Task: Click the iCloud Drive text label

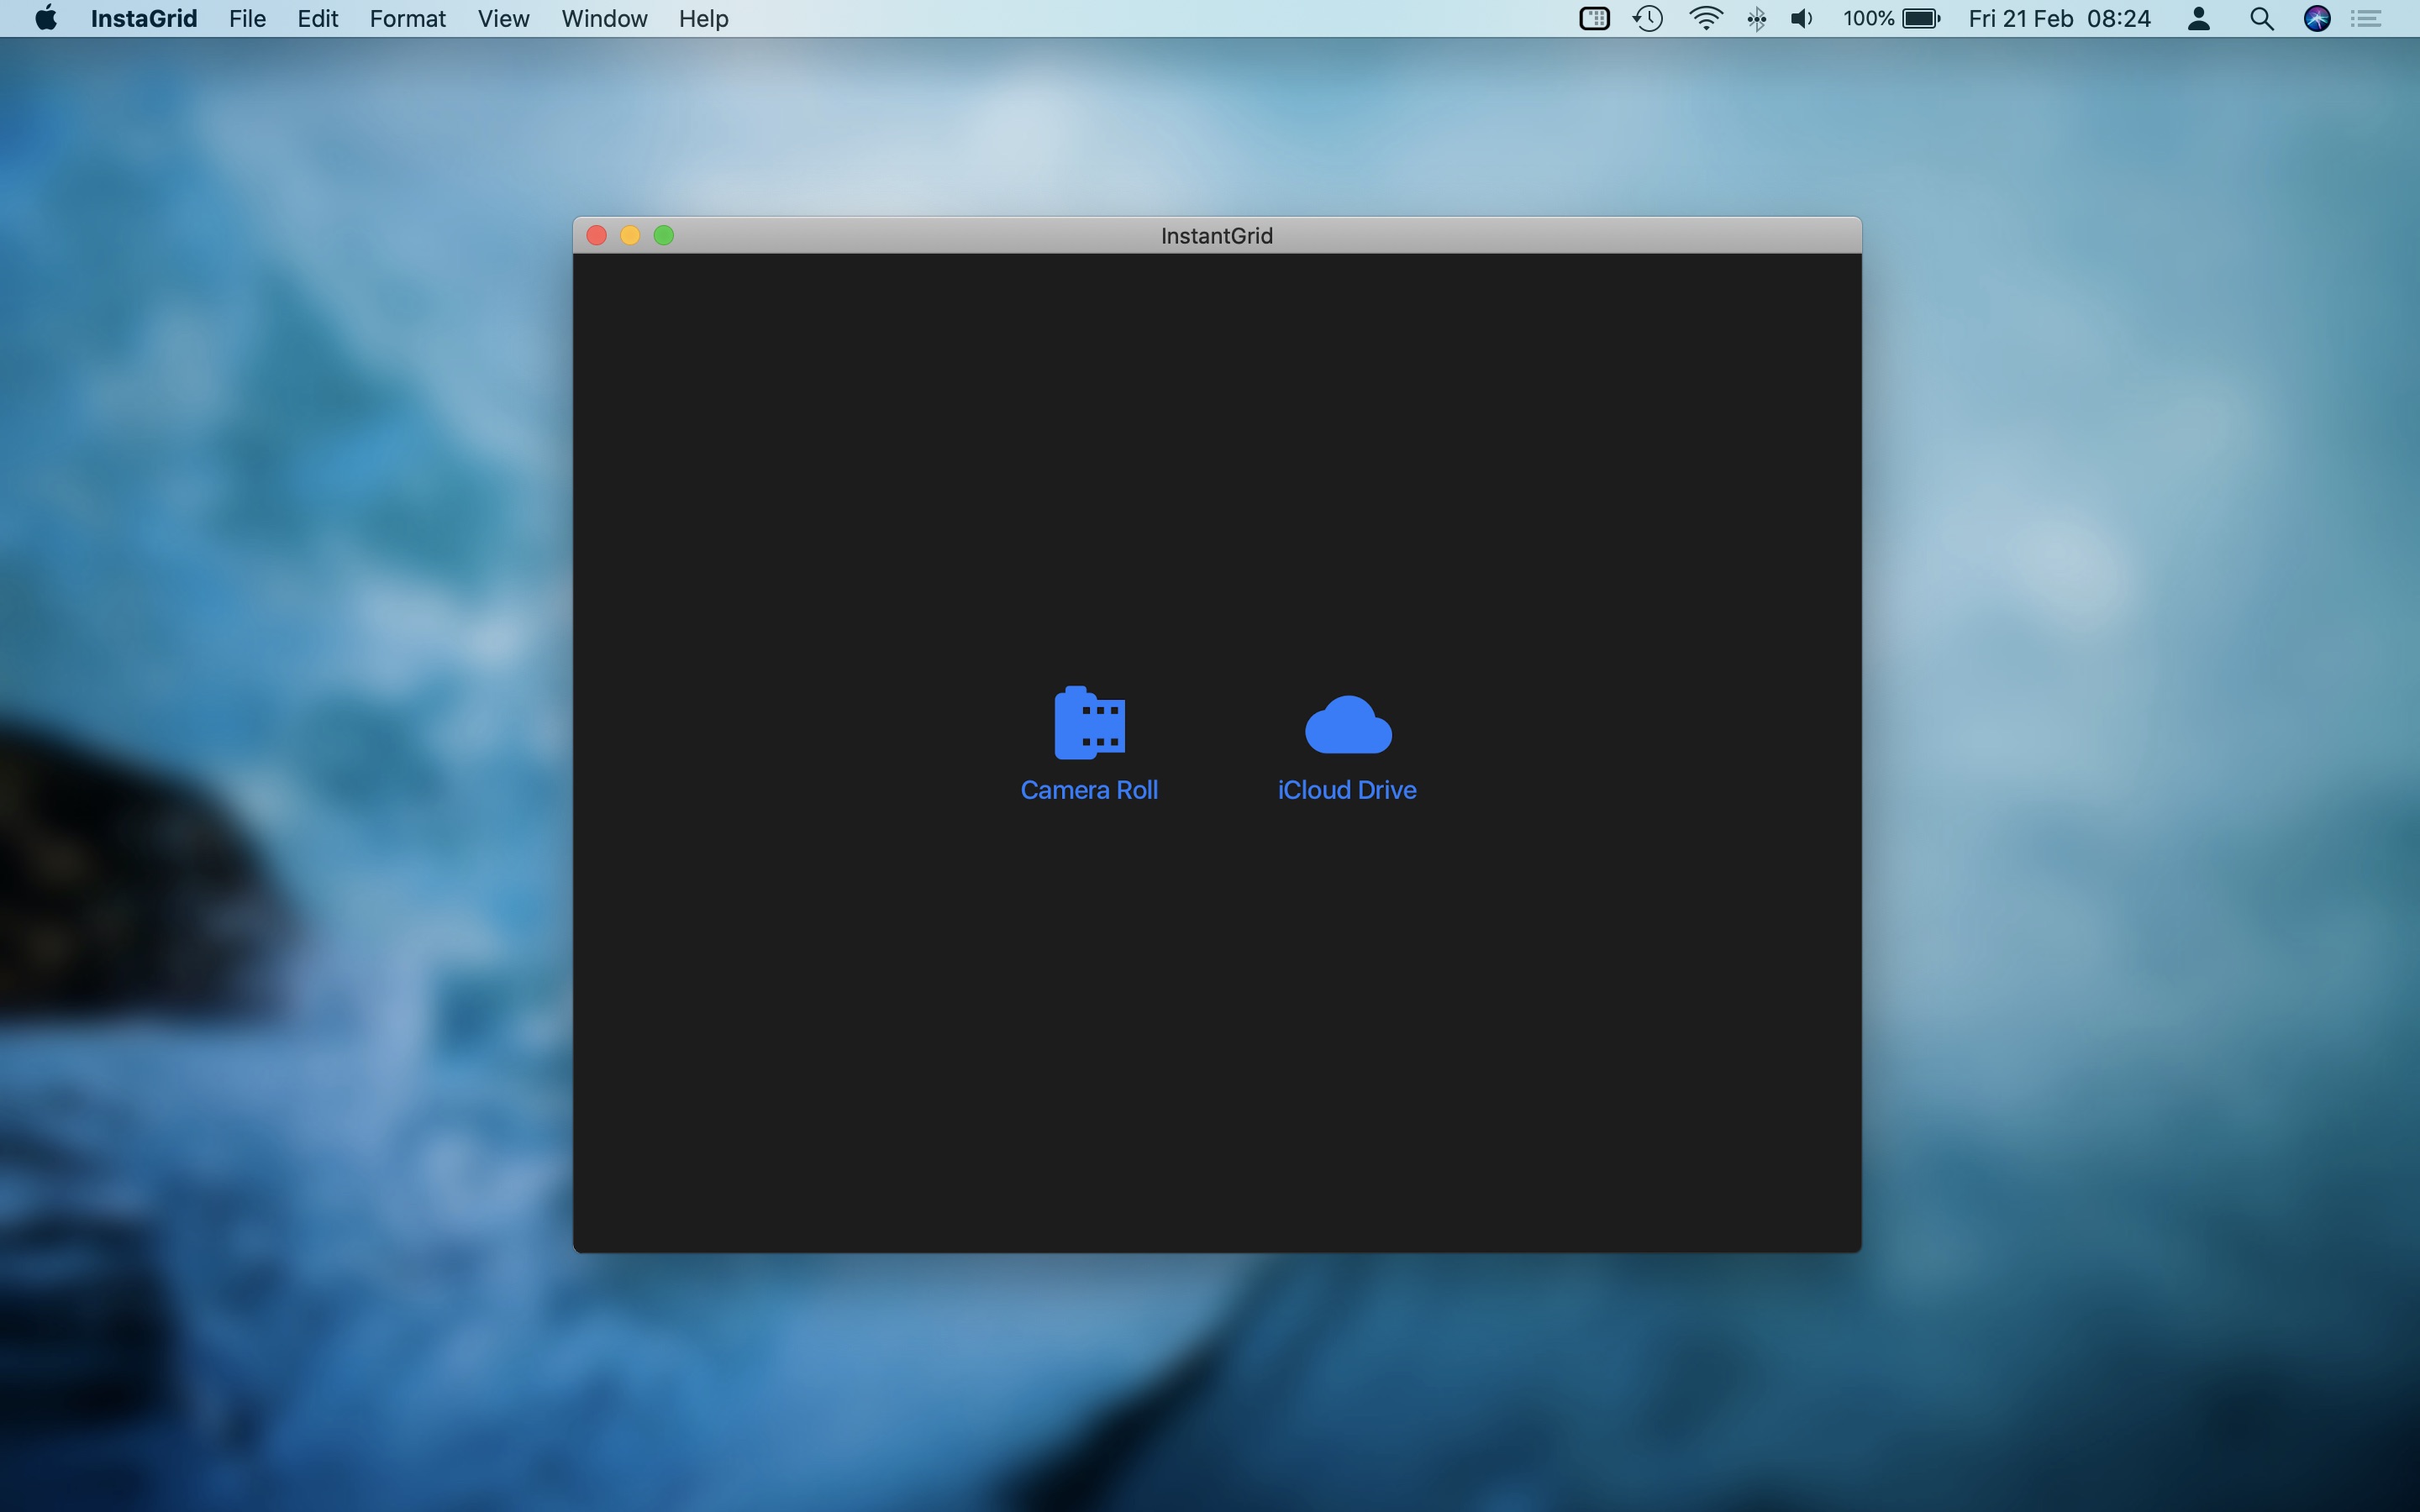Action: pos(1347,790)
